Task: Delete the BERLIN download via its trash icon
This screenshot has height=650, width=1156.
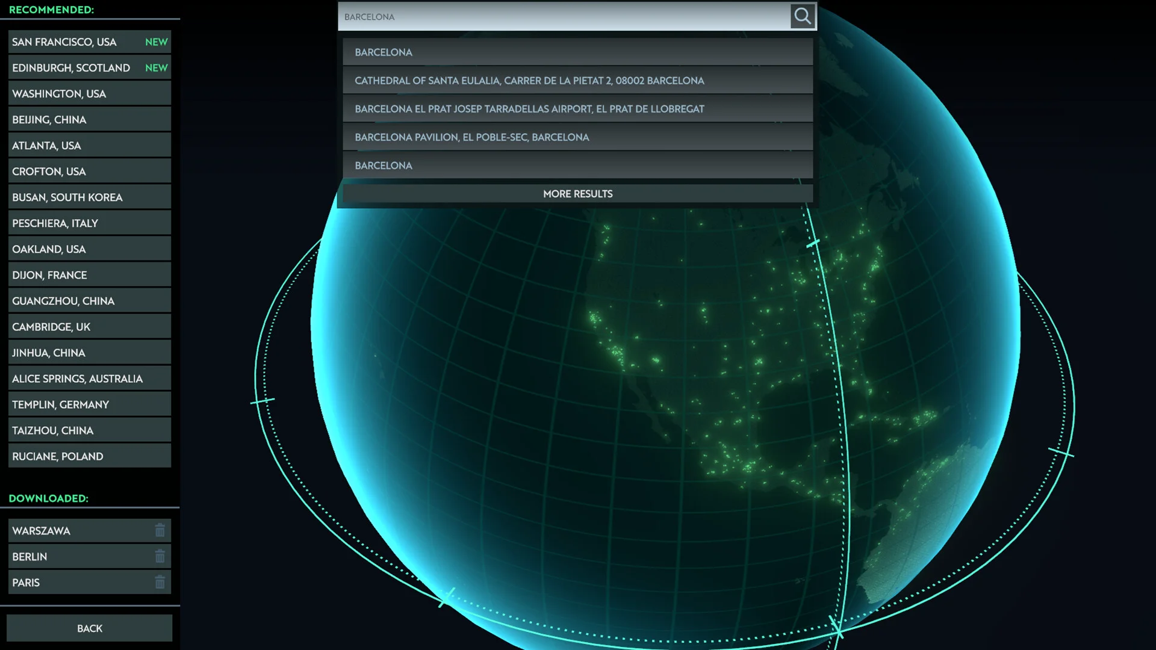Action: (x=160, y=557)
